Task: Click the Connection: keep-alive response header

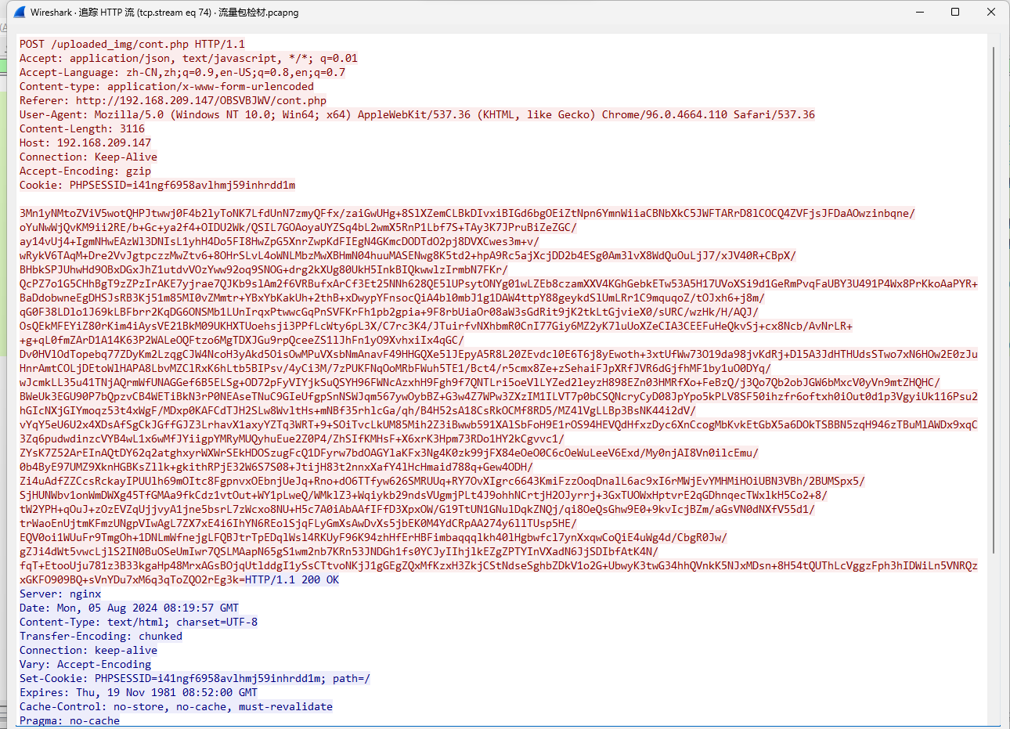Action: point(88,650)
